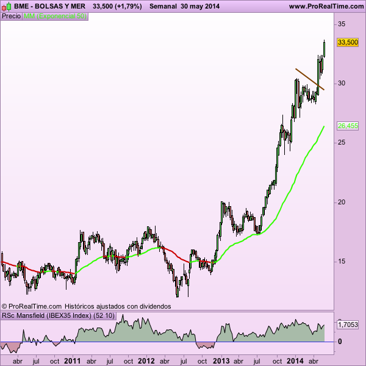Click the 25 price axis label
Viewport: 366px width, 366px height.
[341, 142]
